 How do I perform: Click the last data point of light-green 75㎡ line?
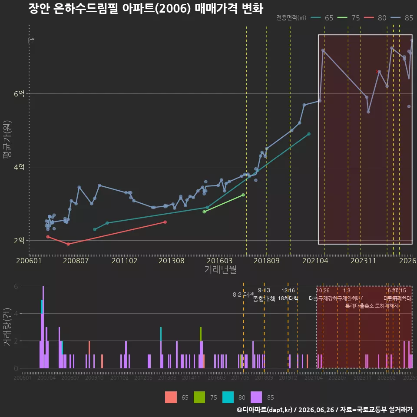243,195
